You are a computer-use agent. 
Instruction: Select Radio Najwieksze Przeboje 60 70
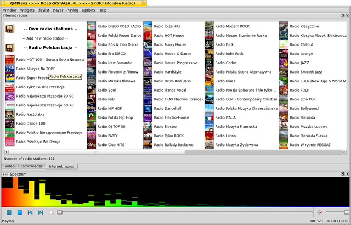pos(45,105)
